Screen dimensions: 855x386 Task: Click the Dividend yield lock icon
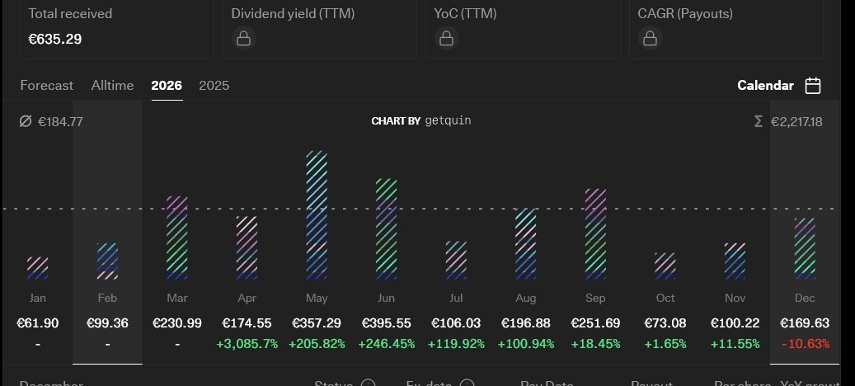click(242, 39)
